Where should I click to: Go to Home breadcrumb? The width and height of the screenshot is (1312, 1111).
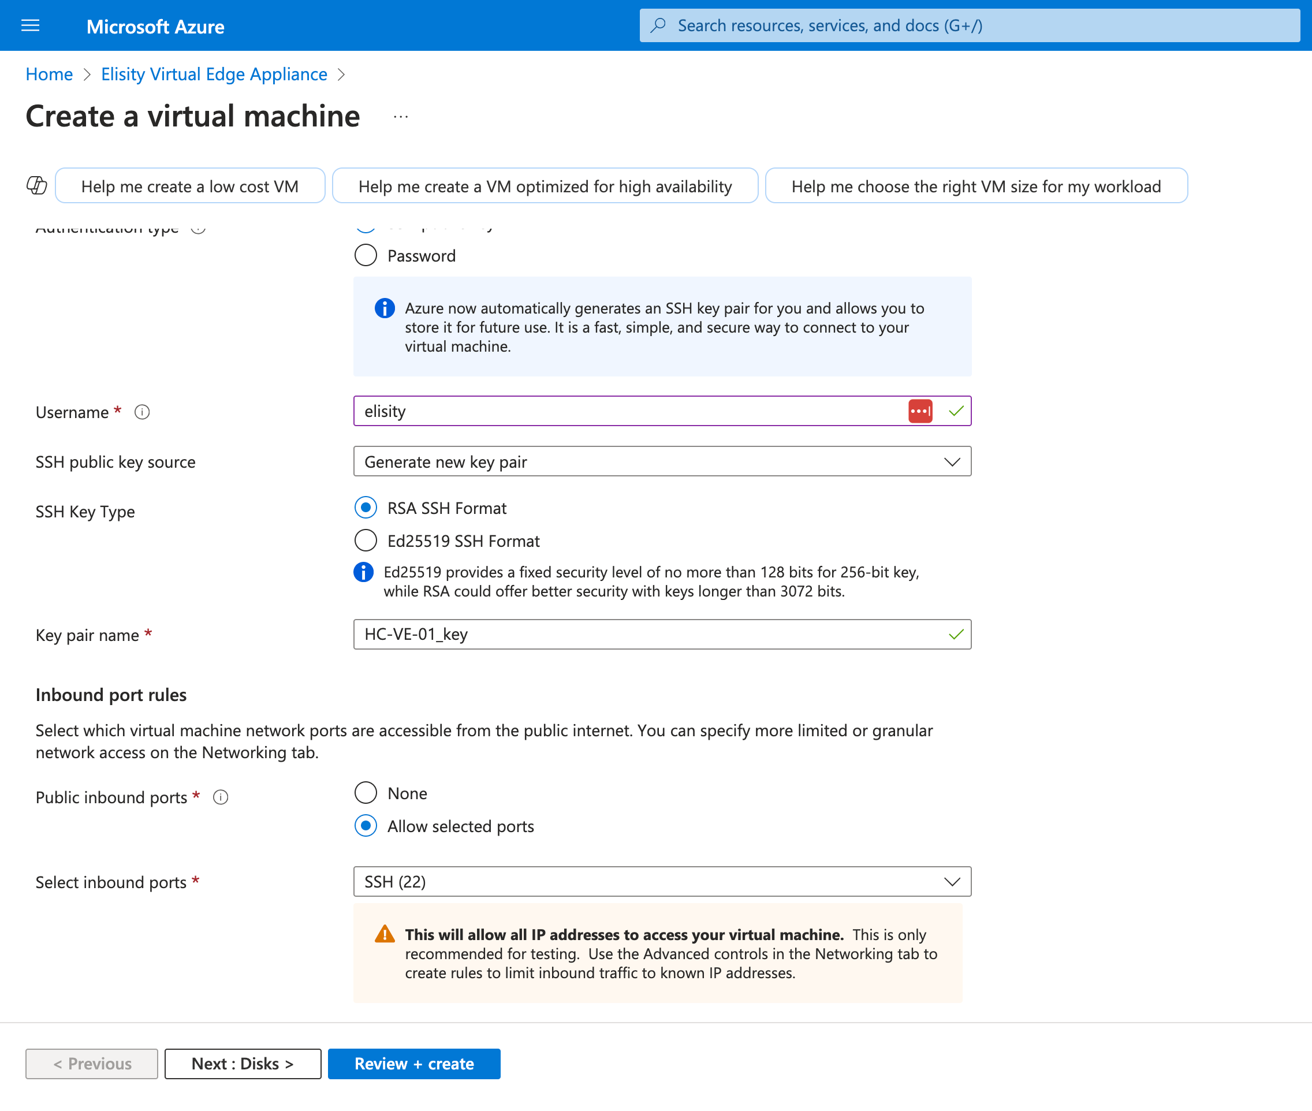[49, 74]
